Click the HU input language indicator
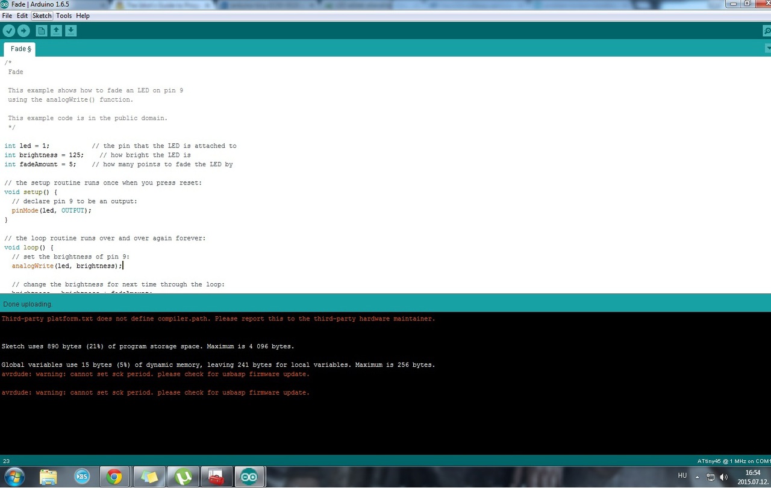Image resolution: width=771 pixels, height=488 pixels. [x=682, y=475]
